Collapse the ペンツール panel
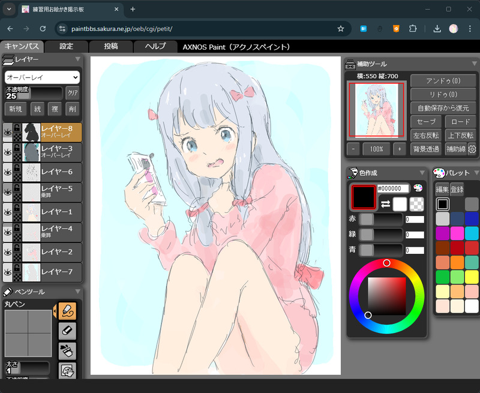480x393 pixels. click(x=78, y=292)
